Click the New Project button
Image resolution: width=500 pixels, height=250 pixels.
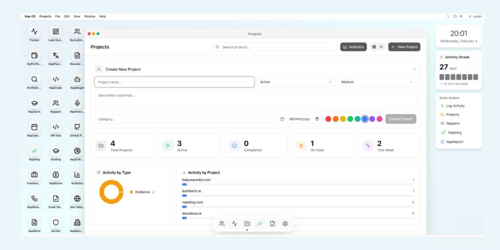404,47
